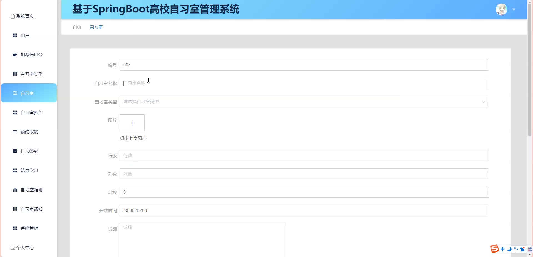Click the wallet icon beside 扣减信用分

click(15, 55)
